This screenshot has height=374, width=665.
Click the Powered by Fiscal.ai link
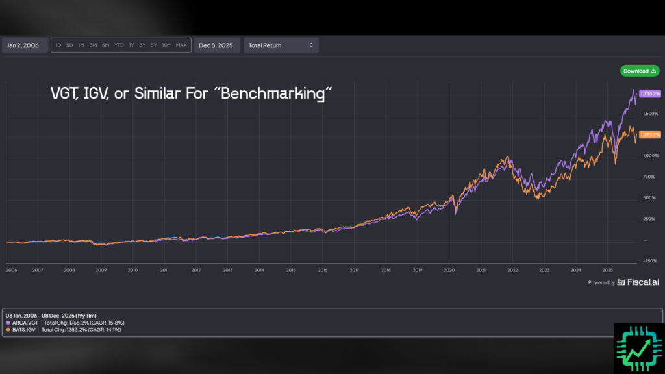(x=623, y=282)
